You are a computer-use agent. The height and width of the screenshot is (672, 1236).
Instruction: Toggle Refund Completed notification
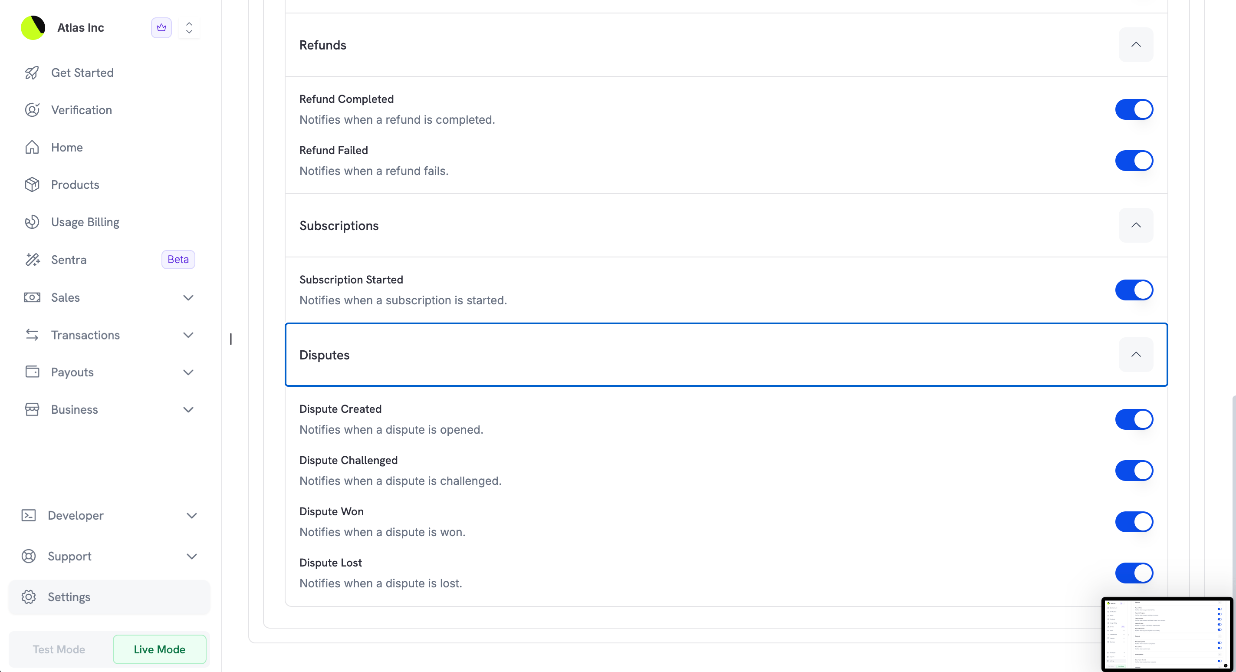point(1134,109)
